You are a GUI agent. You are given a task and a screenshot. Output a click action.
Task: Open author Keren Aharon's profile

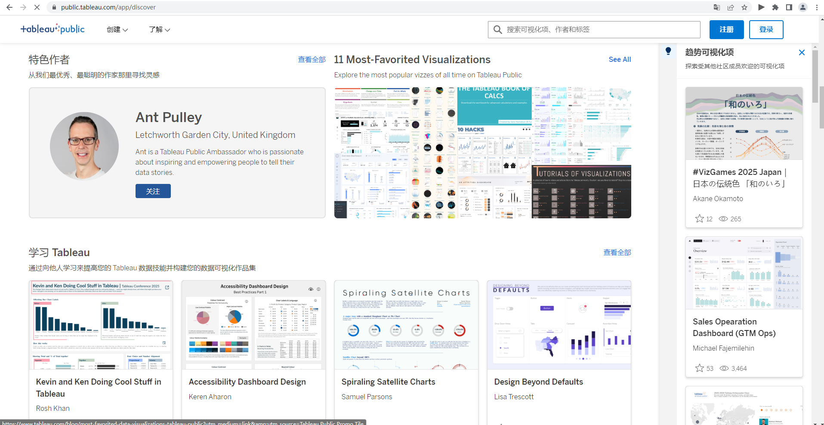(210, 397)
